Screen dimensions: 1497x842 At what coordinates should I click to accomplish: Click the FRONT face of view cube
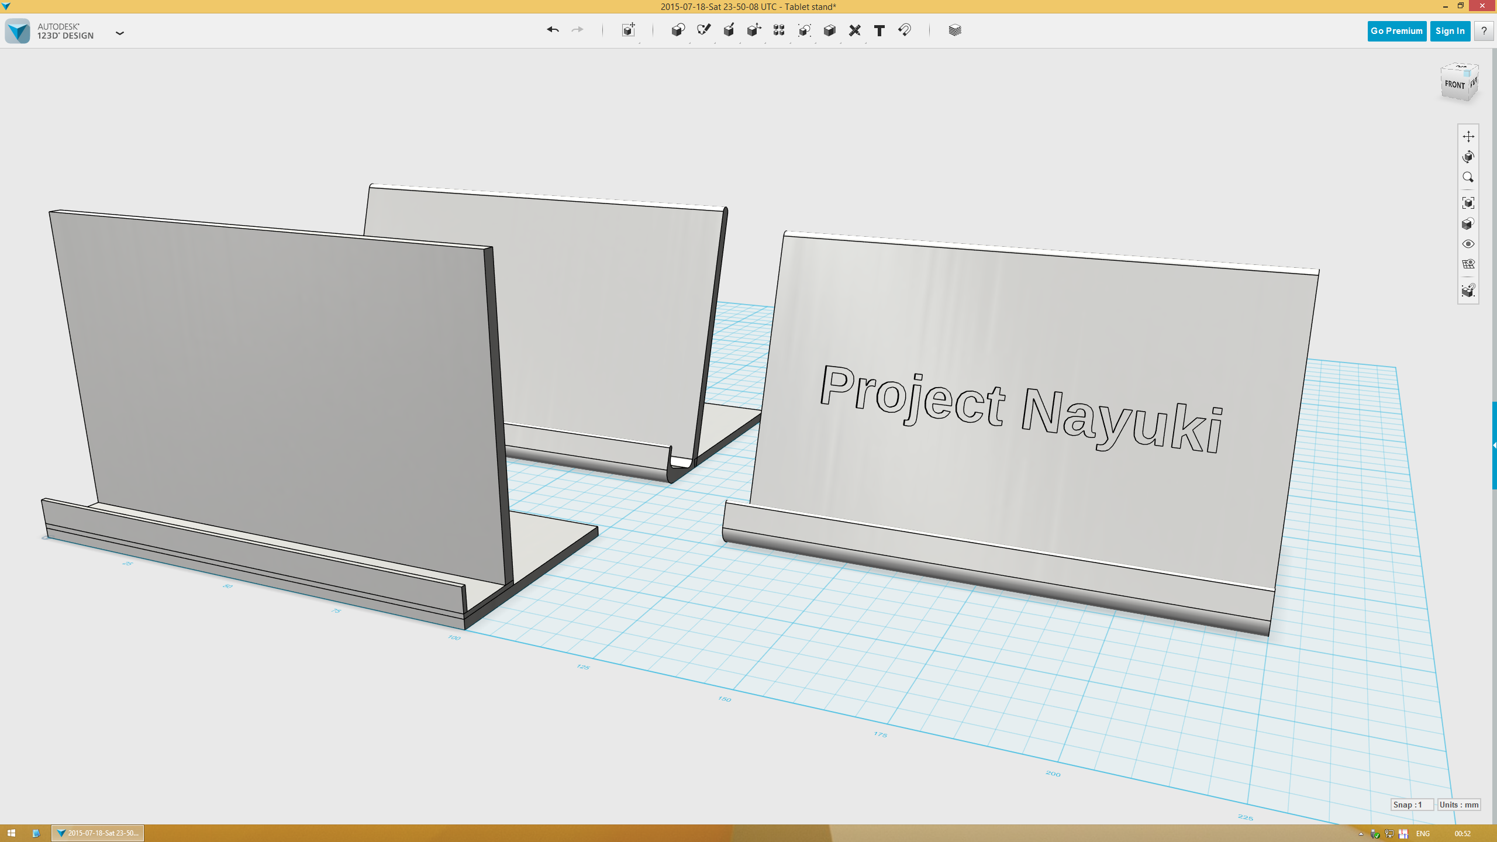pos(1454,85)
